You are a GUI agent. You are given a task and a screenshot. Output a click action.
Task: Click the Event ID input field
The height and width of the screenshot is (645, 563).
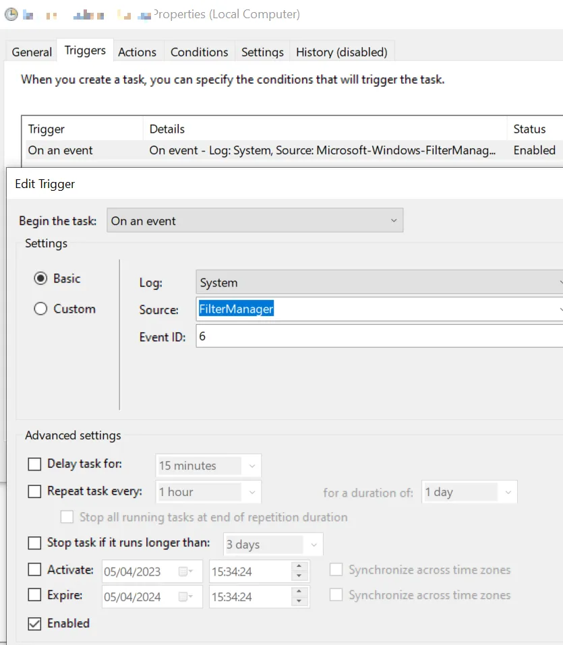(378, 336)
